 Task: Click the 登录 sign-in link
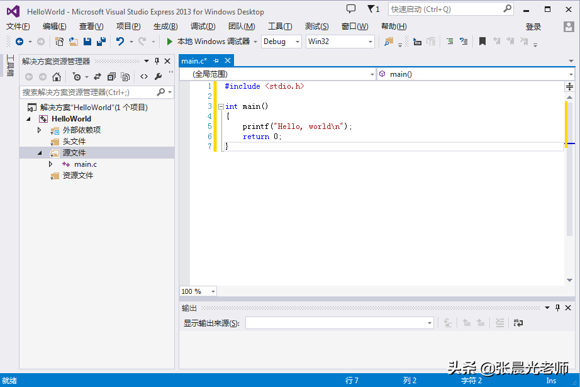coord(533,26)
